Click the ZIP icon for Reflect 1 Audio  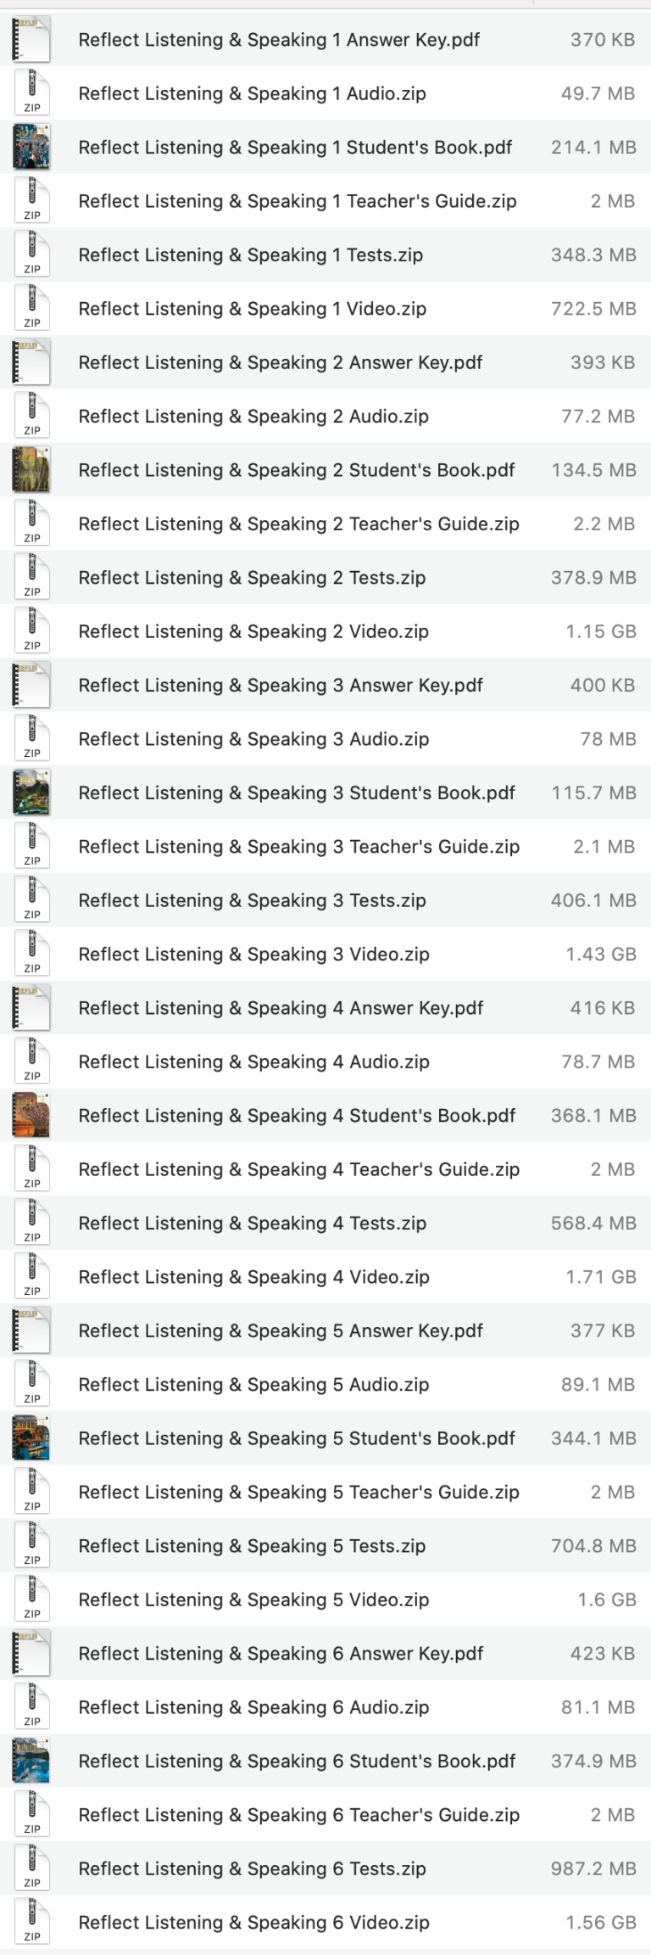pos(31,93)
